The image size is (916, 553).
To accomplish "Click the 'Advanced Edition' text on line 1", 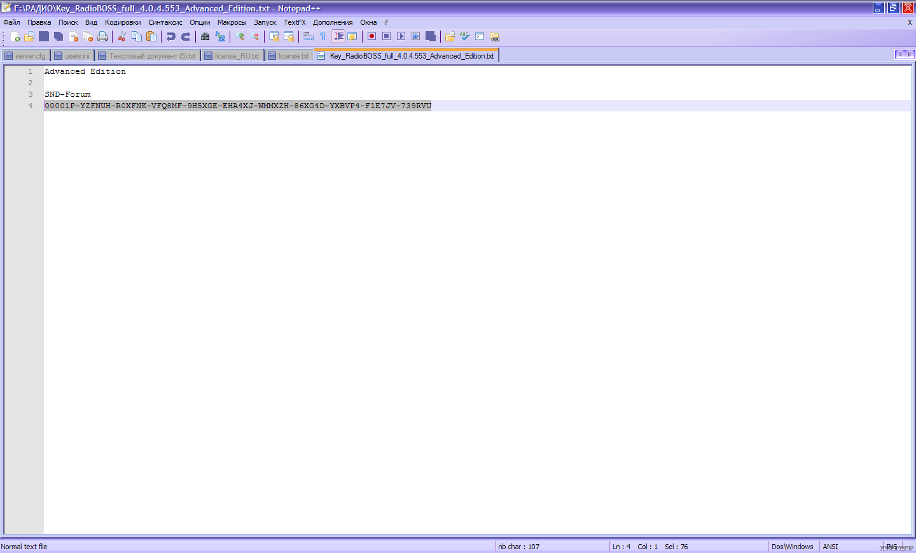I will click(85, 71).
